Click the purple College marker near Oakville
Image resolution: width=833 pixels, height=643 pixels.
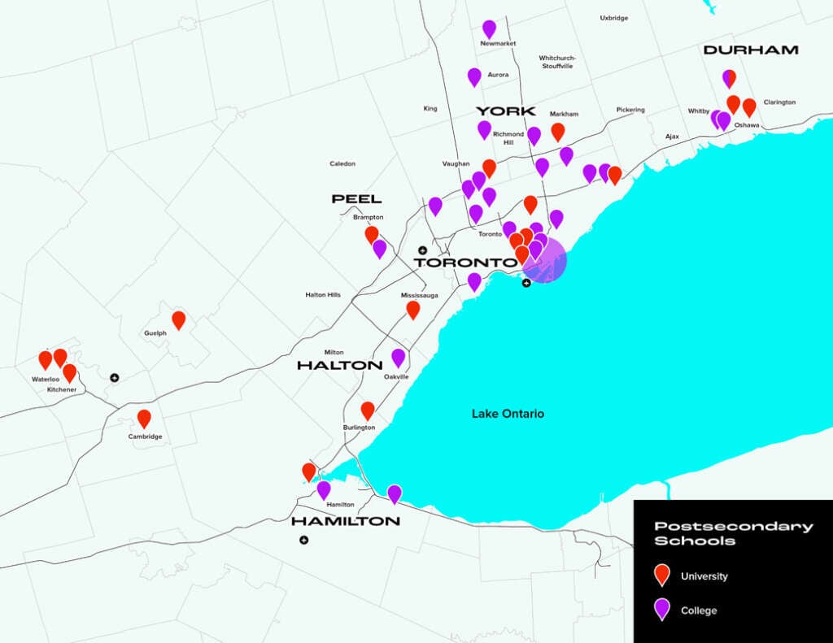coord(399,356)
